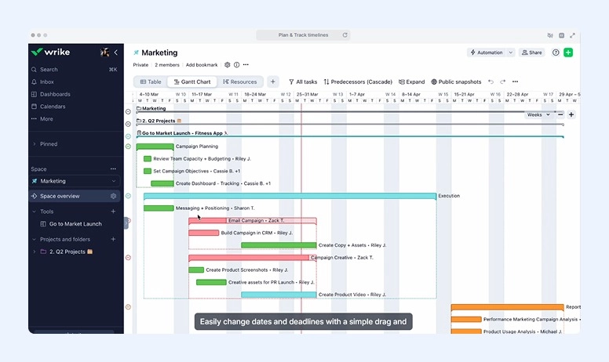Change Predecessors (Cascade) sorting
Image resolution: width=609 pixels, height=362 pixels.
(358, 81)
